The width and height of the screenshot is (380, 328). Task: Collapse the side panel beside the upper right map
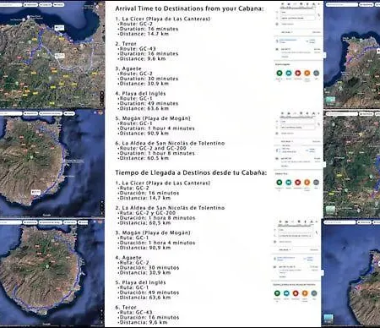click(324, 56)
